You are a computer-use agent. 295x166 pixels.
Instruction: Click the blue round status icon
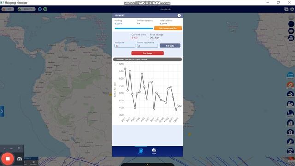click(x=40, y=9)
